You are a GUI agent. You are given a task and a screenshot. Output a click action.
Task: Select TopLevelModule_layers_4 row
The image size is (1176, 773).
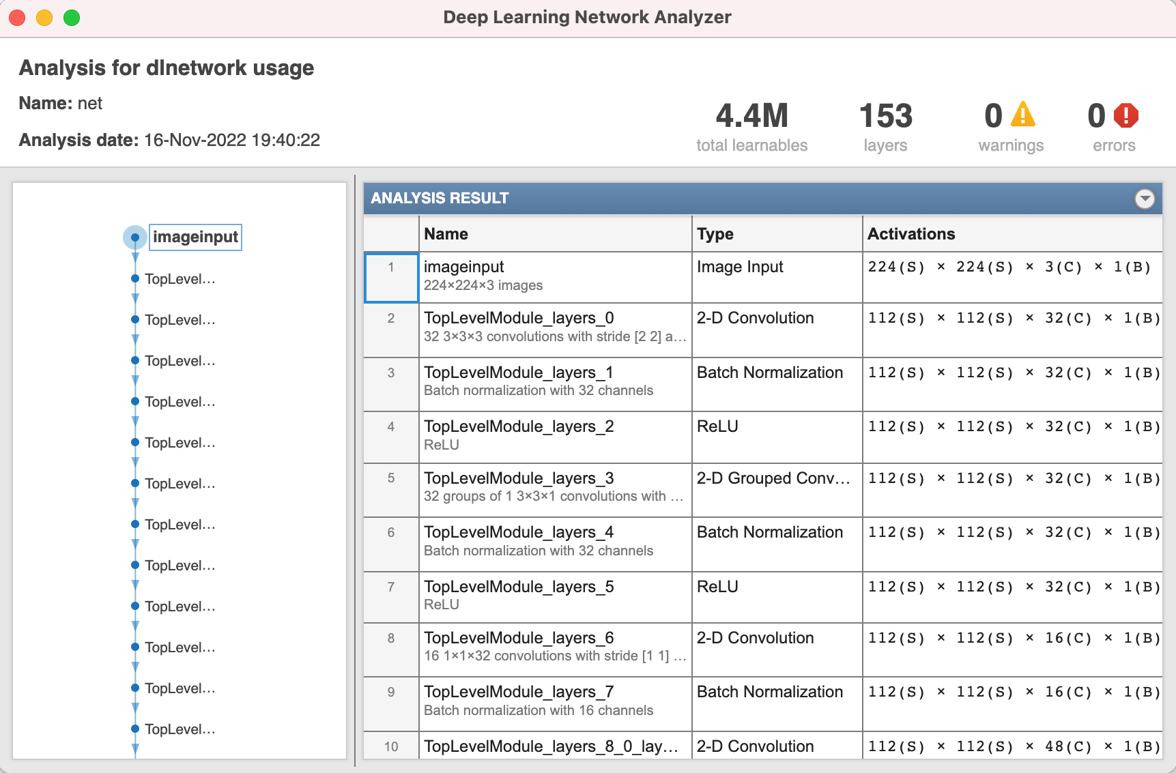point(762,544)
